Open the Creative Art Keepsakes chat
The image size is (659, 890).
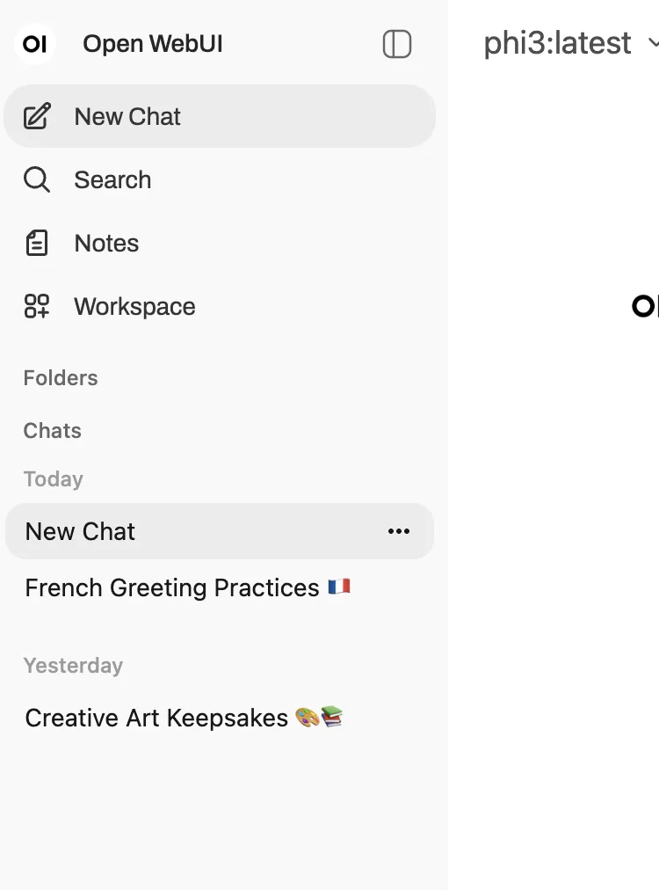[156, 718]
